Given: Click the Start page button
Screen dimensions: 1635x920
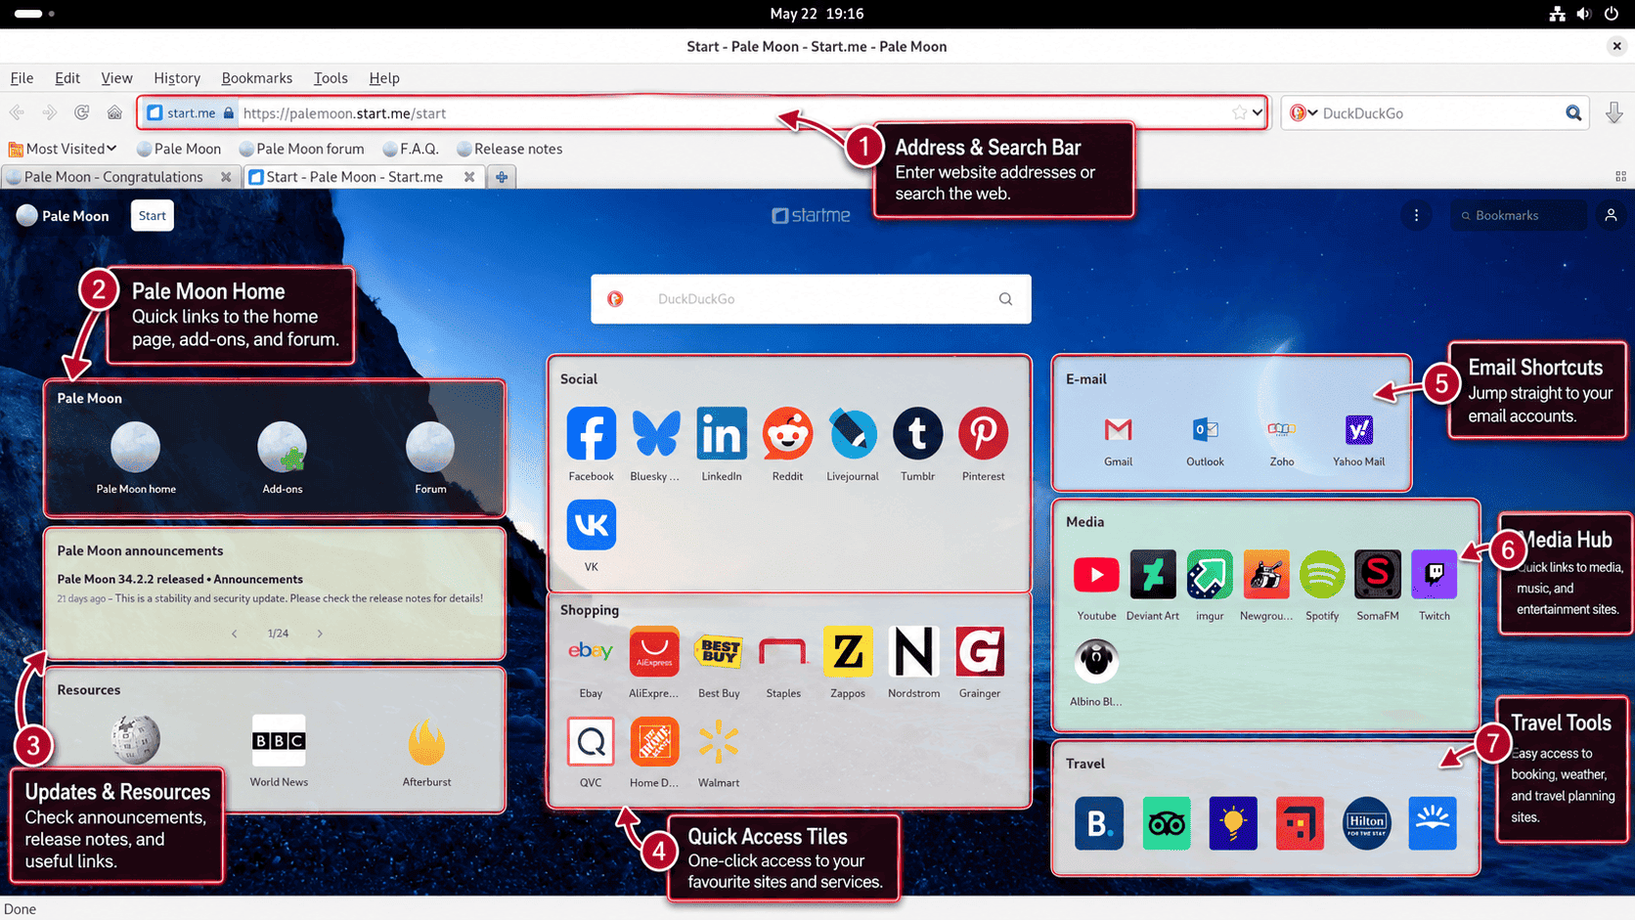Looking at the screenshot, I should pyautogui.click(x=152, y=215).
